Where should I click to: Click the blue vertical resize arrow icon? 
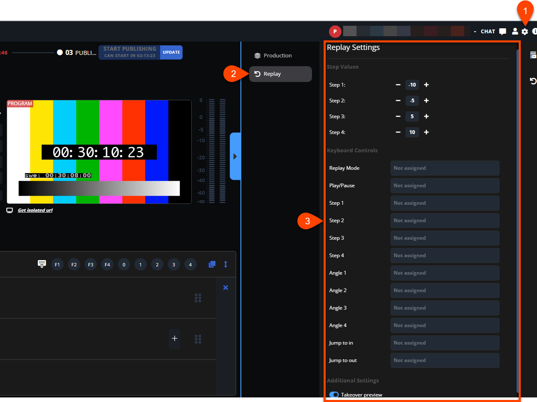(225, 264)
